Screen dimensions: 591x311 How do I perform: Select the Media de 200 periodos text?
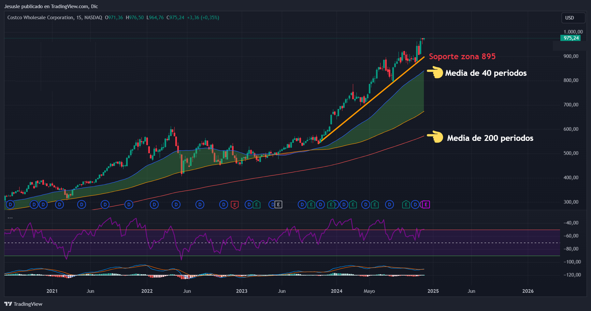click(490, 138)
